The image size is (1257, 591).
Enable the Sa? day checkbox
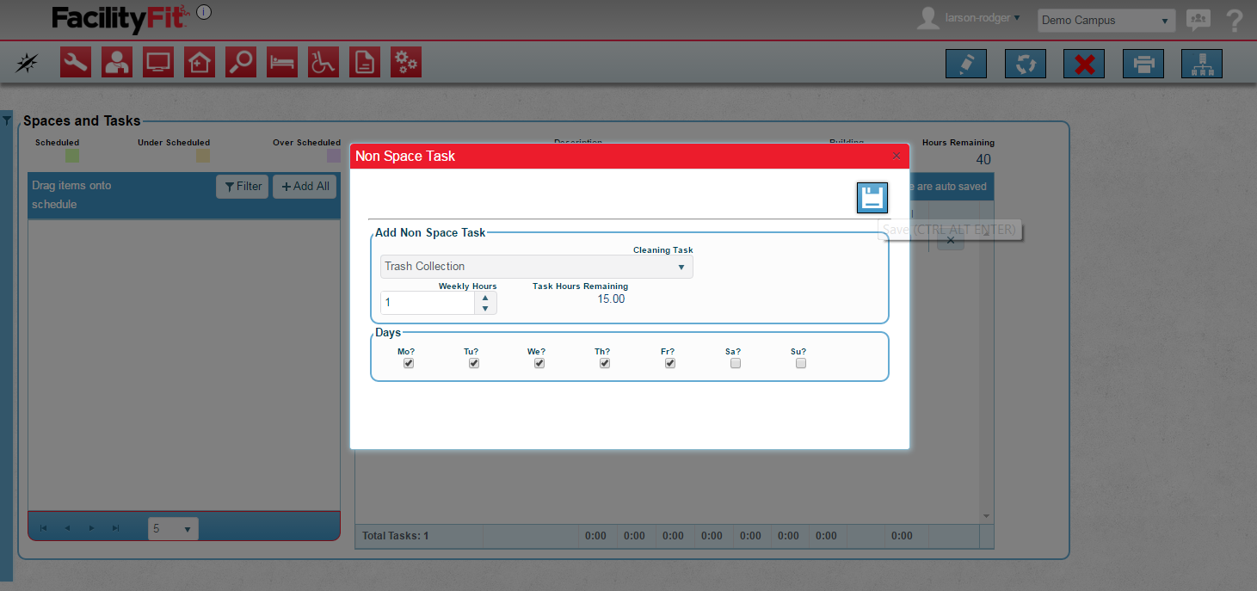click(x=736, y=363)
